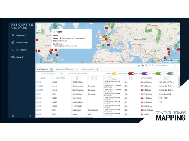
Task: Open filter for Destination Address column
Action: (x=160, y=78)
